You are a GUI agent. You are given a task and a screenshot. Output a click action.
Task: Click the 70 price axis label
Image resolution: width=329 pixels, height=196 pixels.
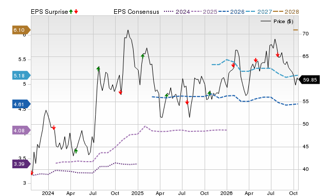[305, 34]
